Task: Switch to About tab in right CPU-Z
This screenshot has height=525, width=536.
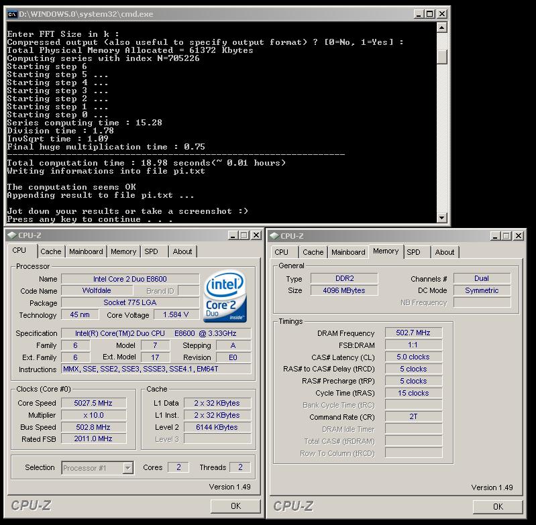Action: (x=444, y=252)
